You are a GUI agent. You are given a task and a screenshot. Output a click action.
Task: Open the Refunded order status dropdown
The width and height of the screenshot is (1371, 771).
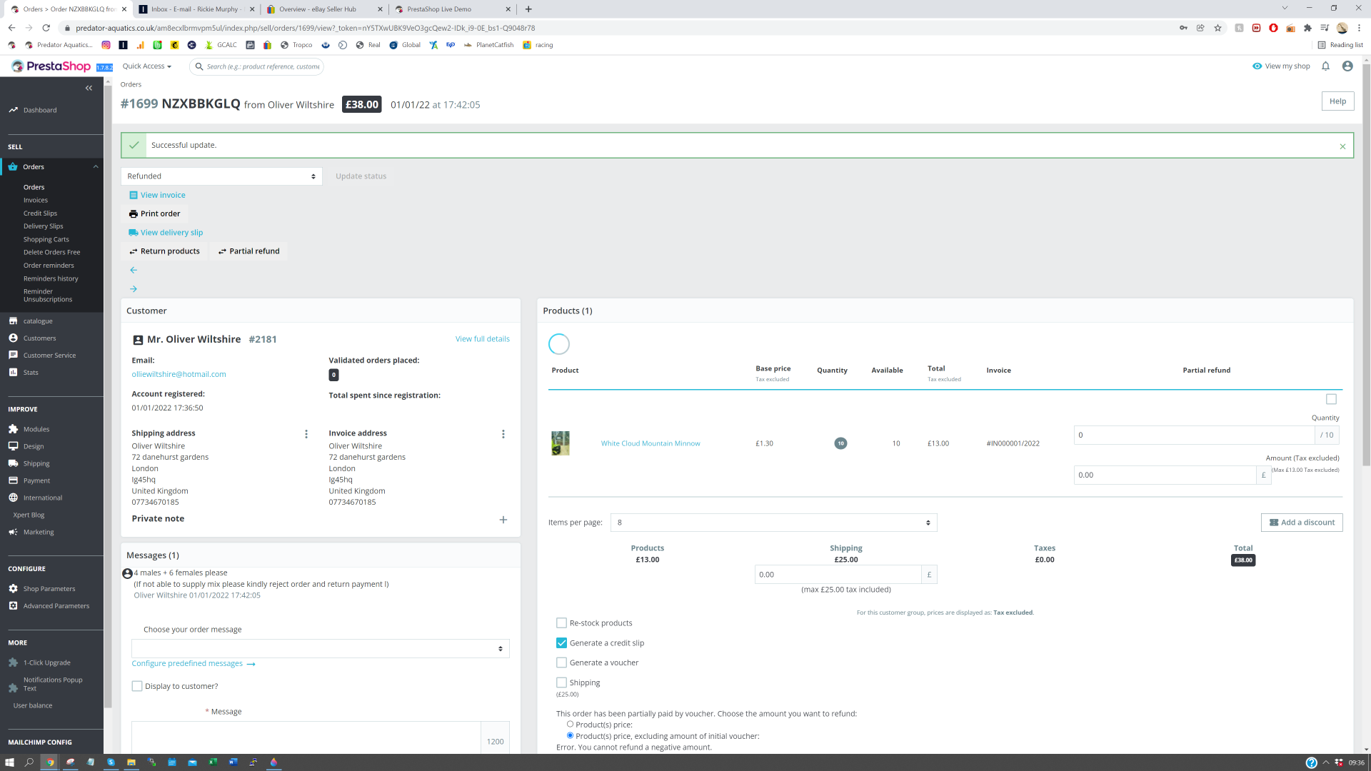point(221,176)
